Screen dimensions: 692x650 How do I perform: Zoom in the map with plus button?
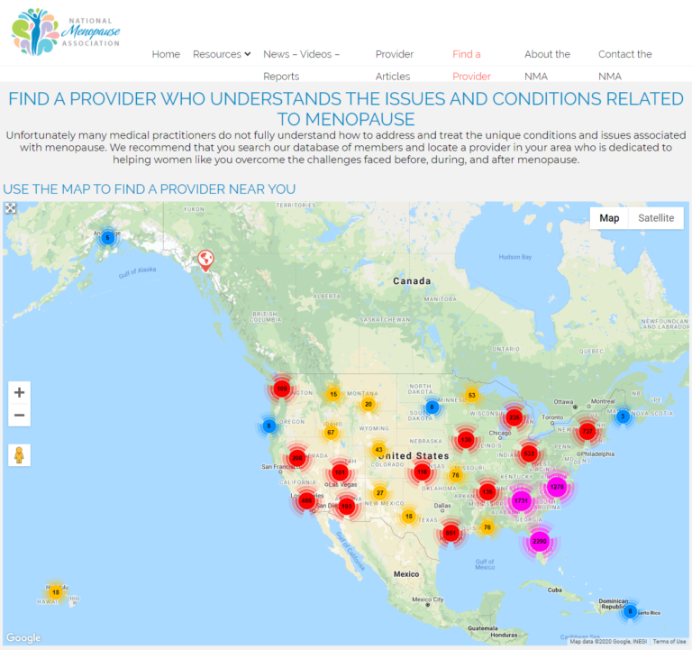pyautogui.click(x=19, y=392)
